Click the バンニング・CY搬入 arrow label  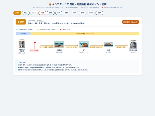point(71,47)
